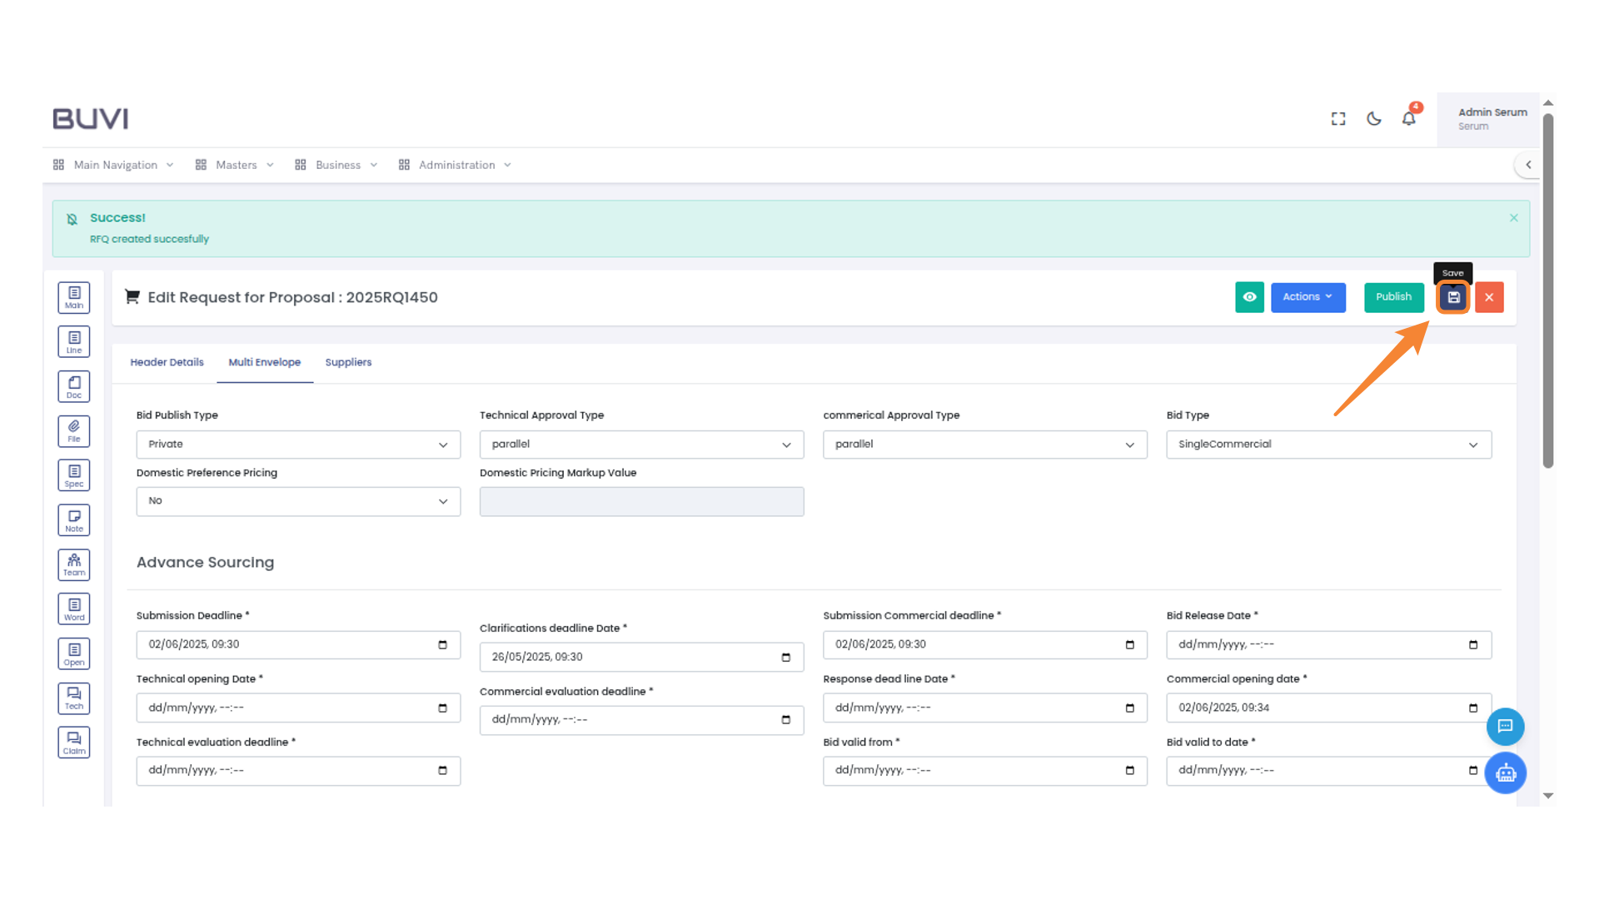
Task: Click the Publish button
Action: click(1393, 297)
